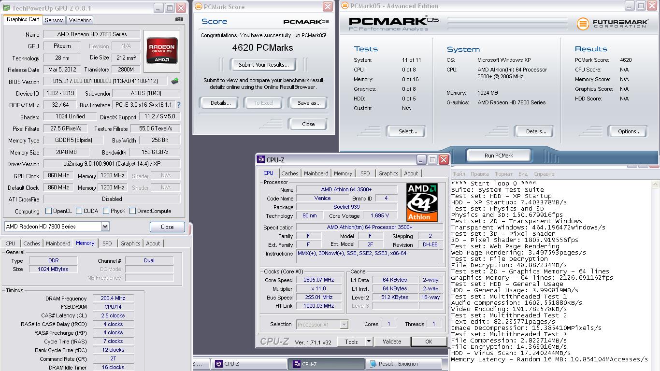Toggle the PhysX checkbox
This screenshot has width=660, height=371.
(x=105, y=211)
